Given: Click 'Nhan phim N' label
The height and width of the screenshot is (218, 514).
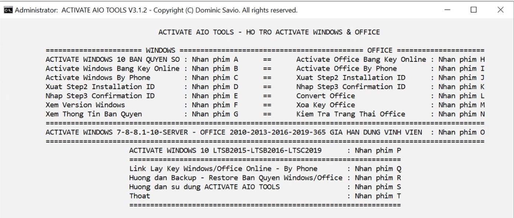Looking at the screenshot, I should click(461, 114).
